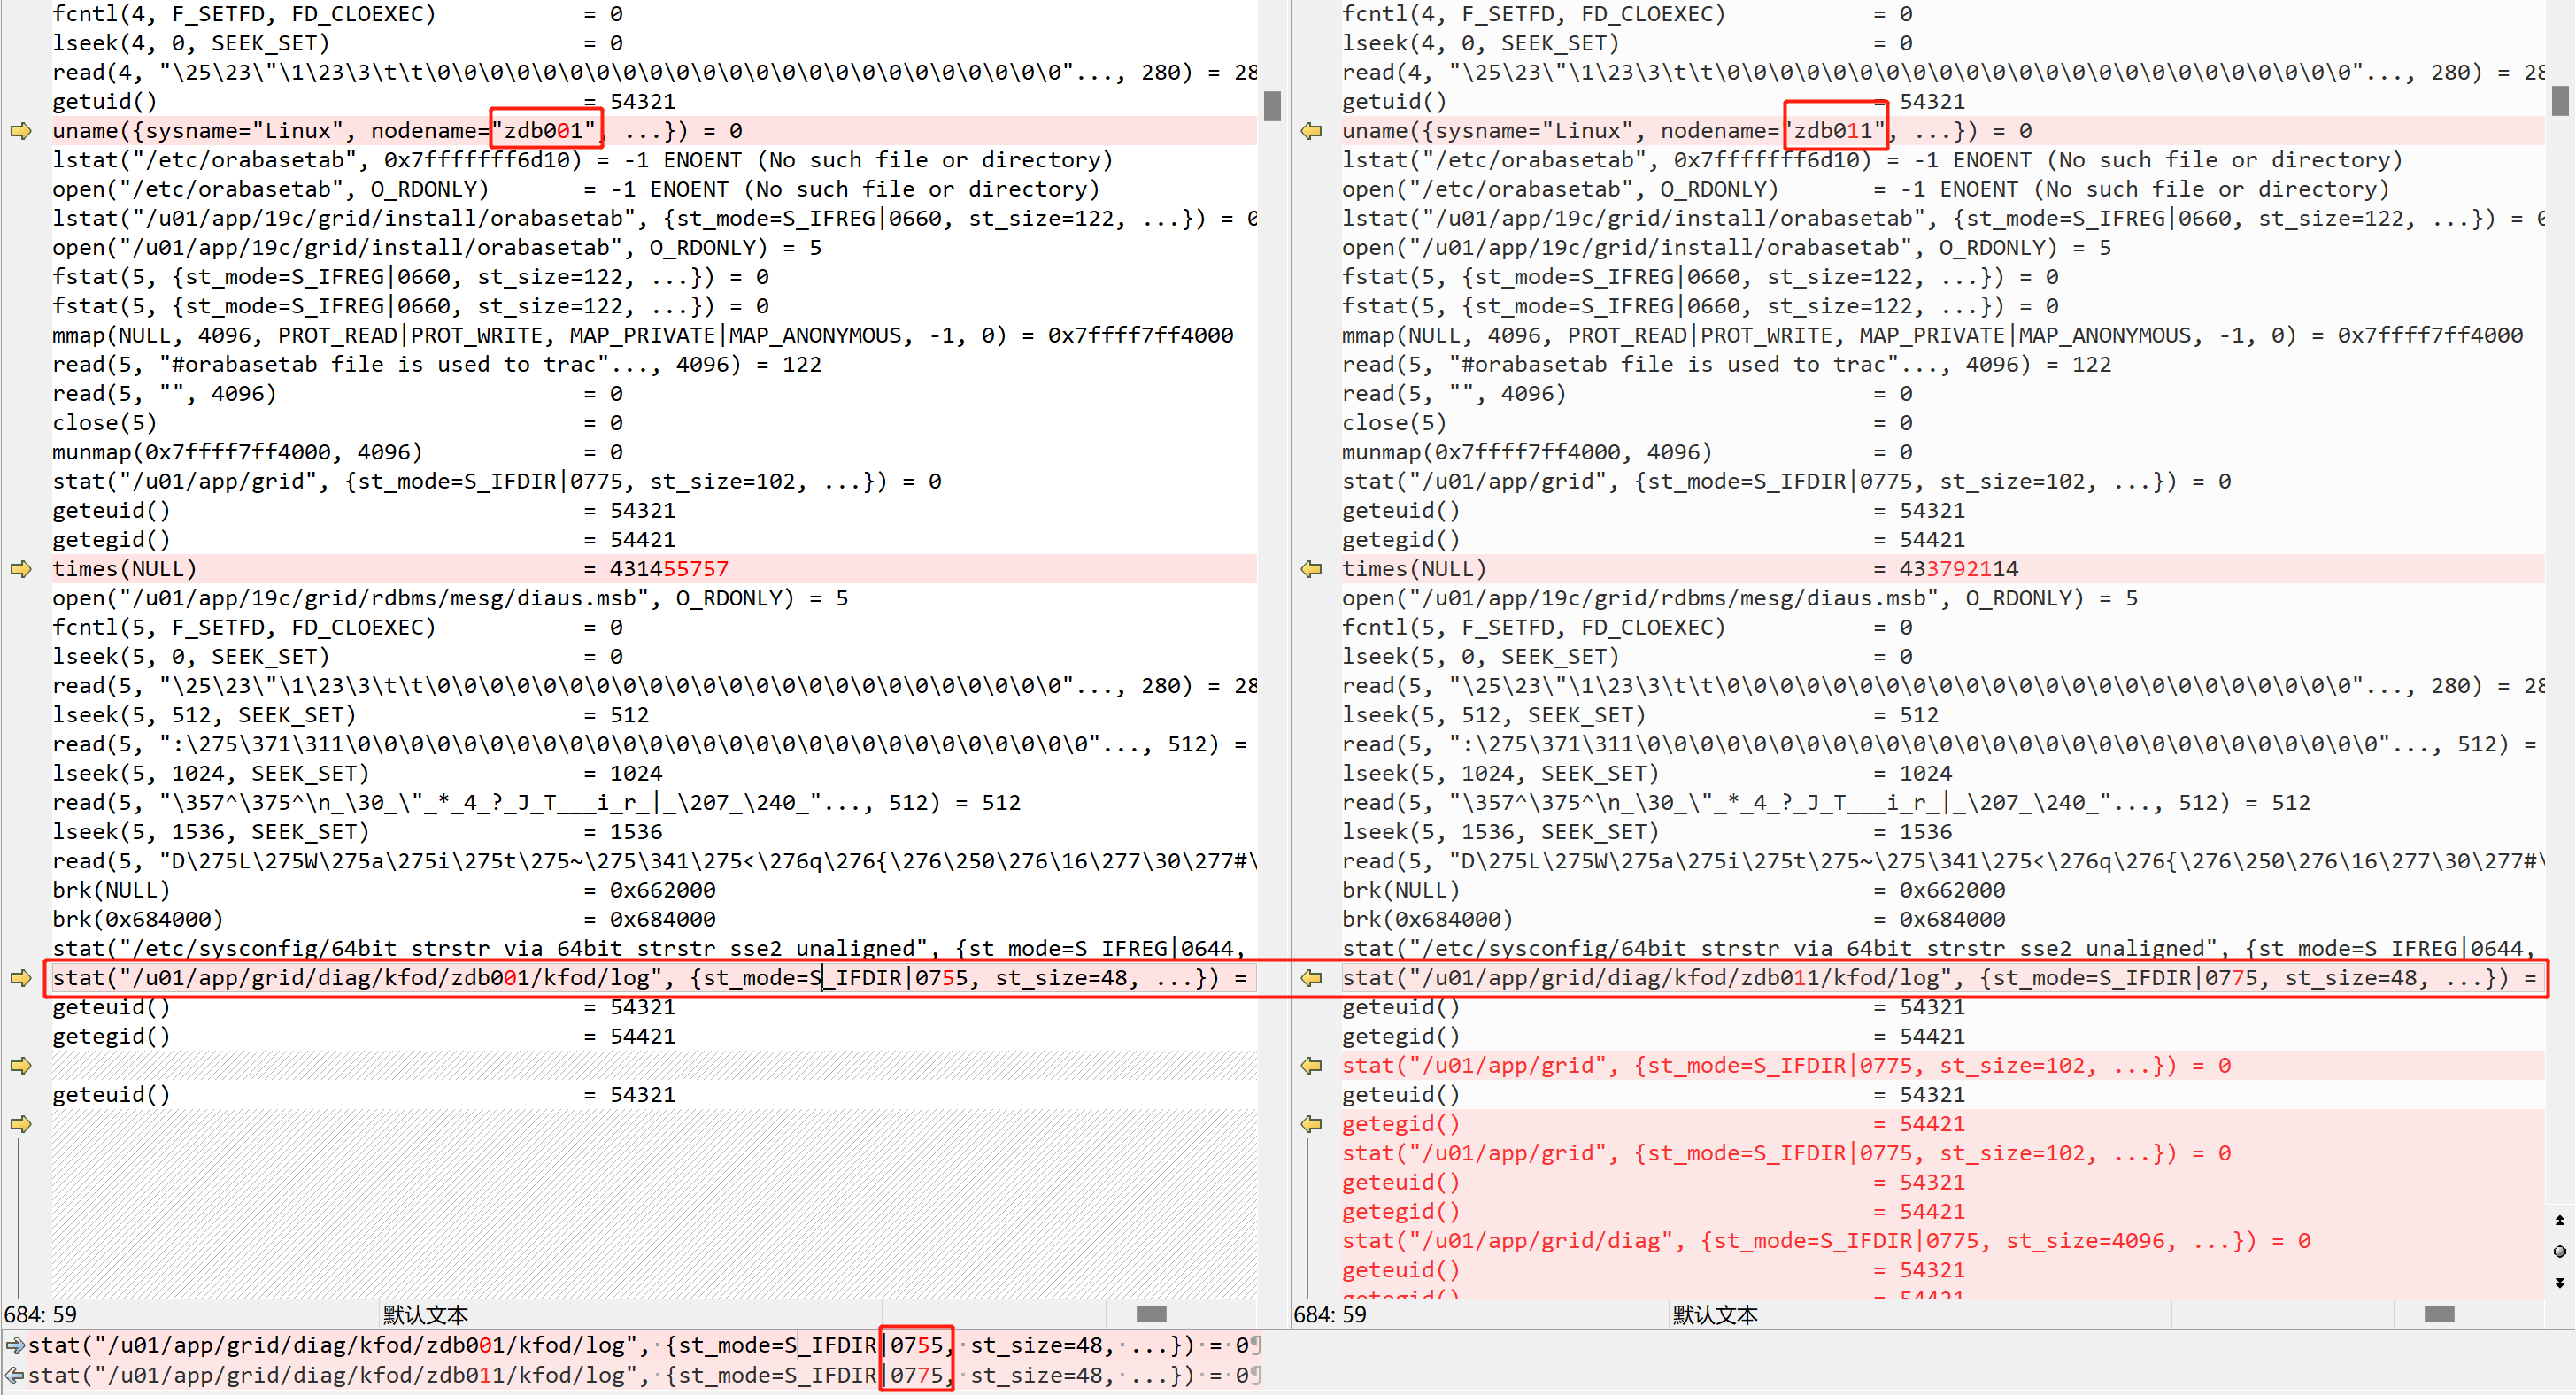Click right pane 默认文本 status label
2576x1395 pixels.
(1714, 1315)
